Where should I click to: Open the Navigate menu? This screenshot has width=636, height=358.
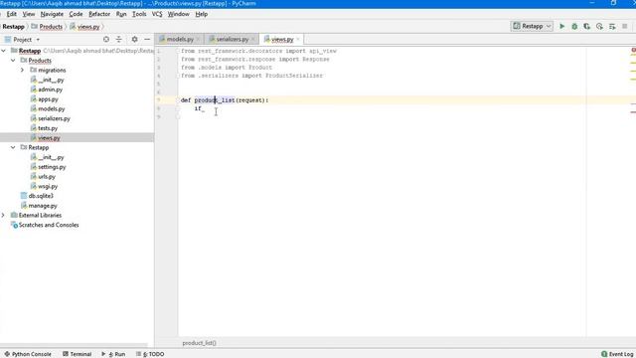click(x=52, y=14)
